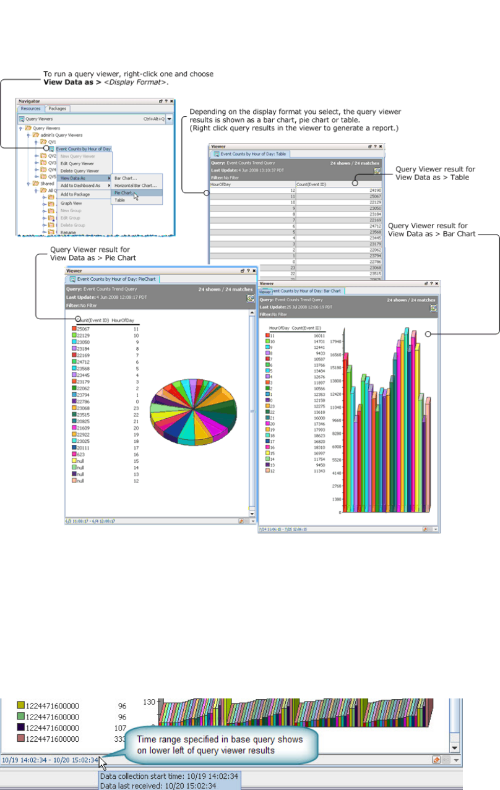Click the QV1 folder icon
The image size is (500, 790).
[x=43, y=142]
